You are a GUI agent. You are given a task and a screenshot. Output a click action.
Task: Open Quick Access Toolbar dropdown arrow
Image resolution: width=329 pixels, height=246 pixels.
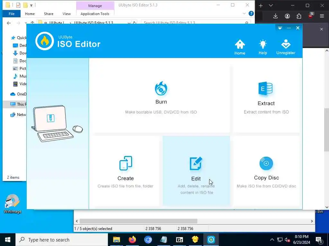coord(31,5)
